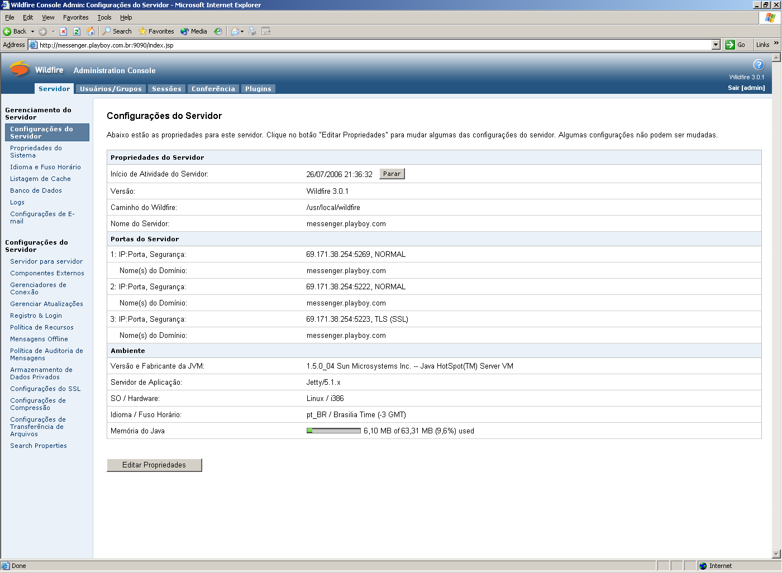Viewport: 782px width, 573px height.
Task: Open Política de Auditoria de Mensagens link
Action: point(46,355)
